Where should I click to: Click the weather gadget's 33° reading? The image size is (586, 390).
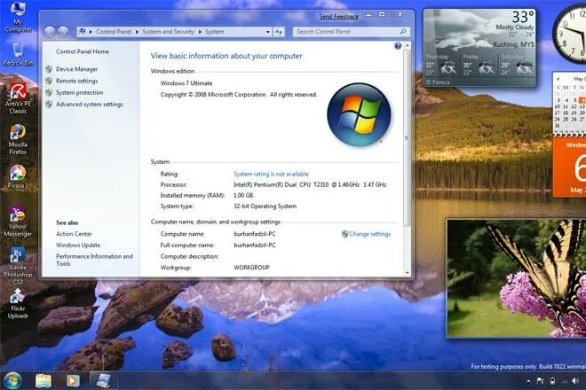point(522,17)
